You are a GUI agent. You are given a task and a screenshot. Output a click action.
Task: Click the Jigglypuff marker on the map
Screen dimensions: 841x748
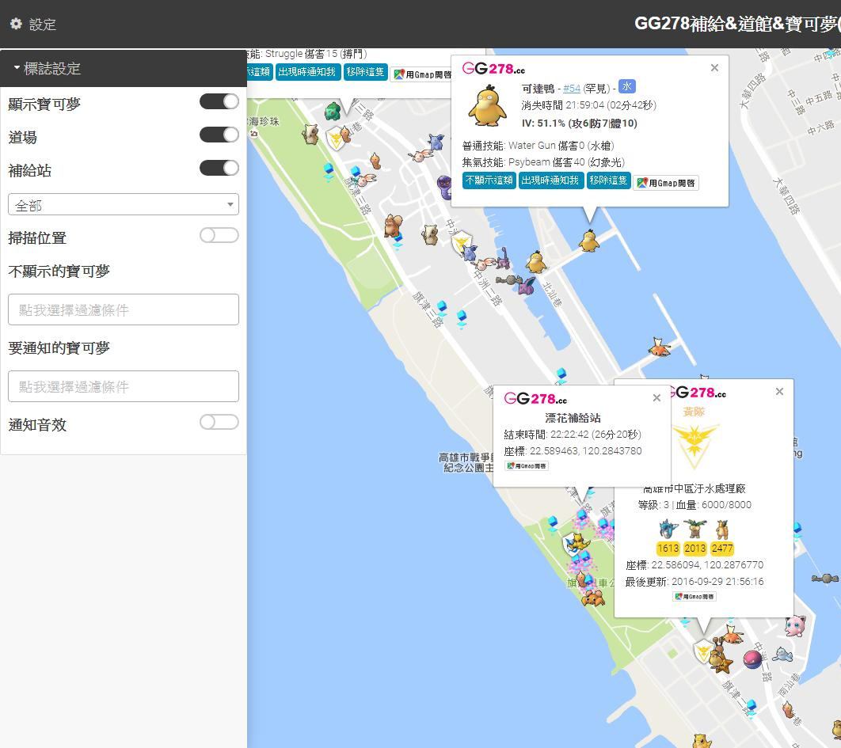tap(795, 625)
